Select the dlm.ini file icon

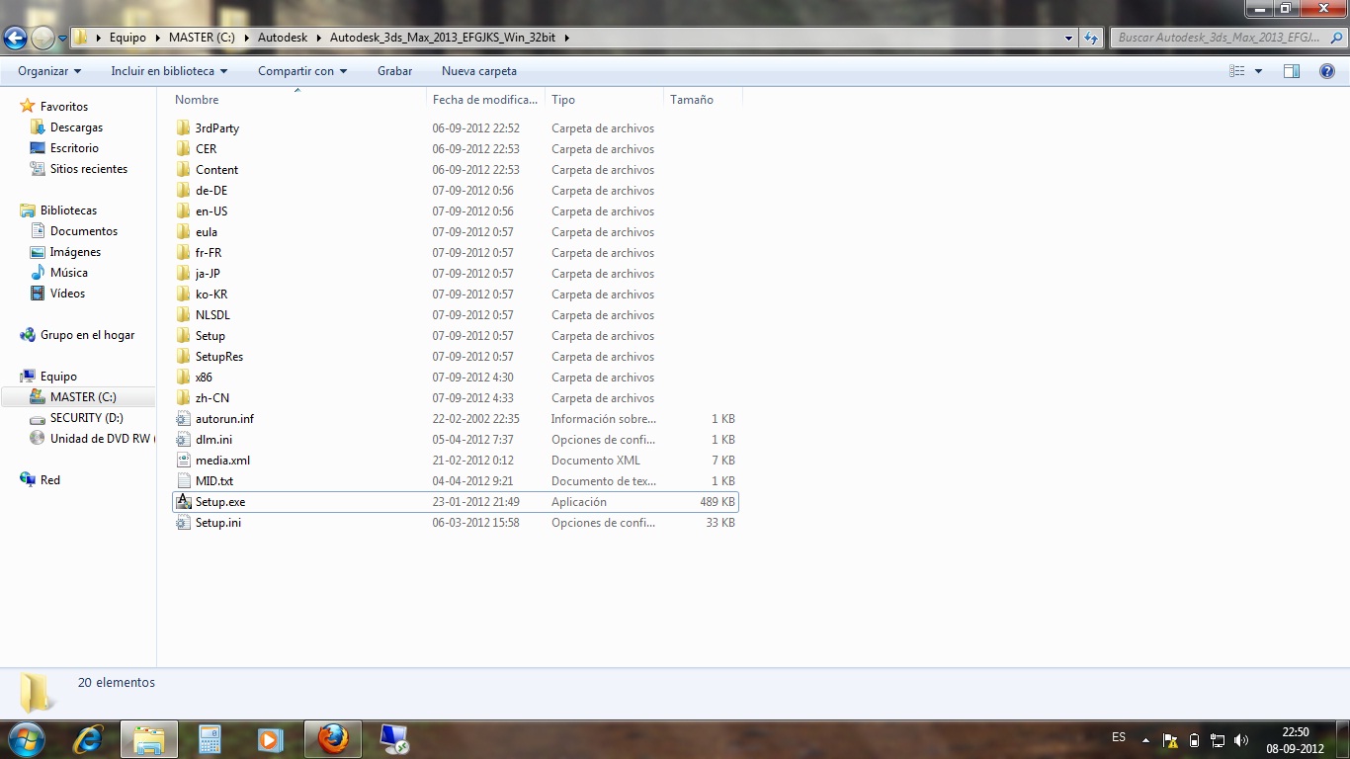click(x=183, y=440)
